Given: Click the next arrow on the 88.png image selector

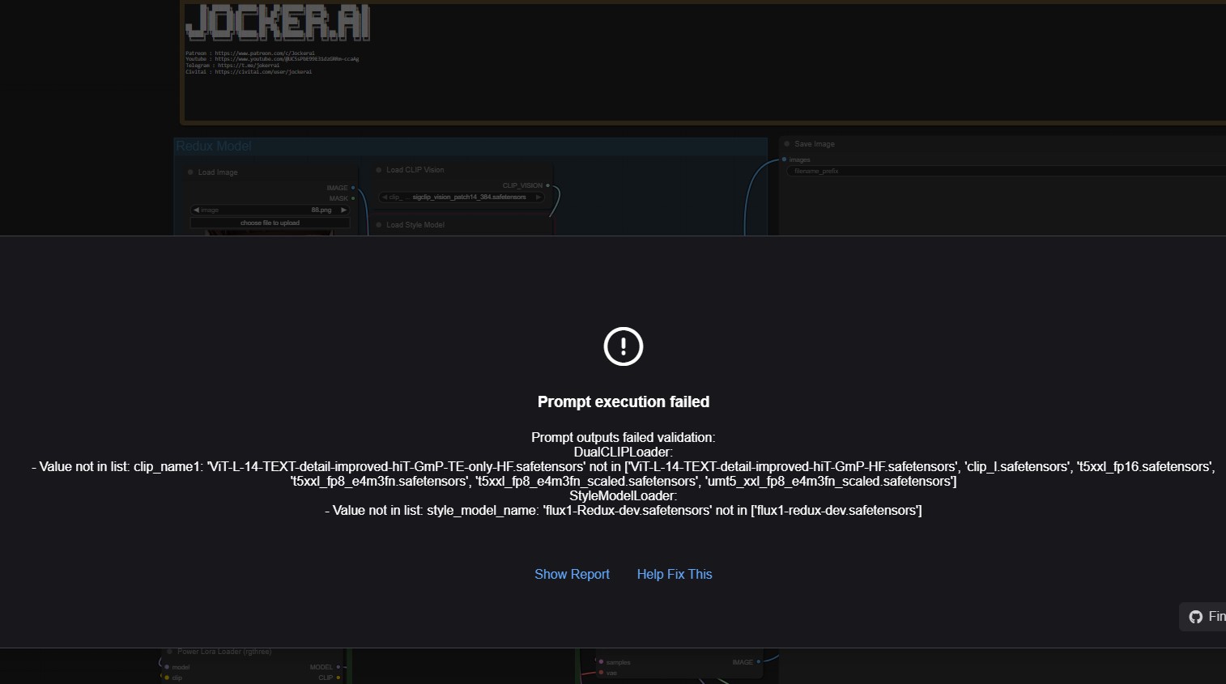Looking at the screenshot, I should (343, 210).
